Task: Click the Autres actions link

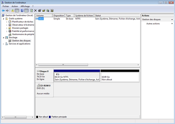Action: point(153,24)
